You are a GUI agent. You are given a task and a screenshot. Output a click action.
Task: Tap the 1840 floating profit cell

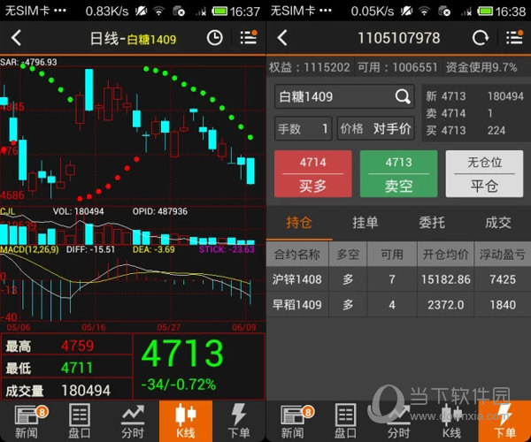tap(503, 305)
